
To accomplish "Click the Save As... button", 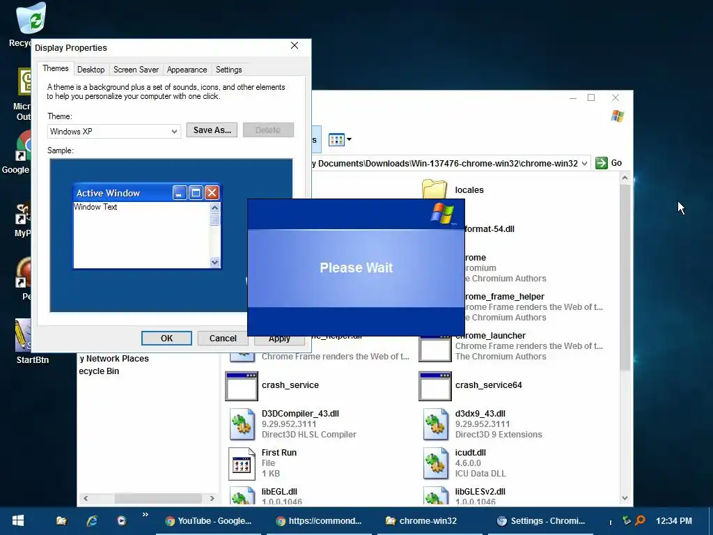I will 212,130.
